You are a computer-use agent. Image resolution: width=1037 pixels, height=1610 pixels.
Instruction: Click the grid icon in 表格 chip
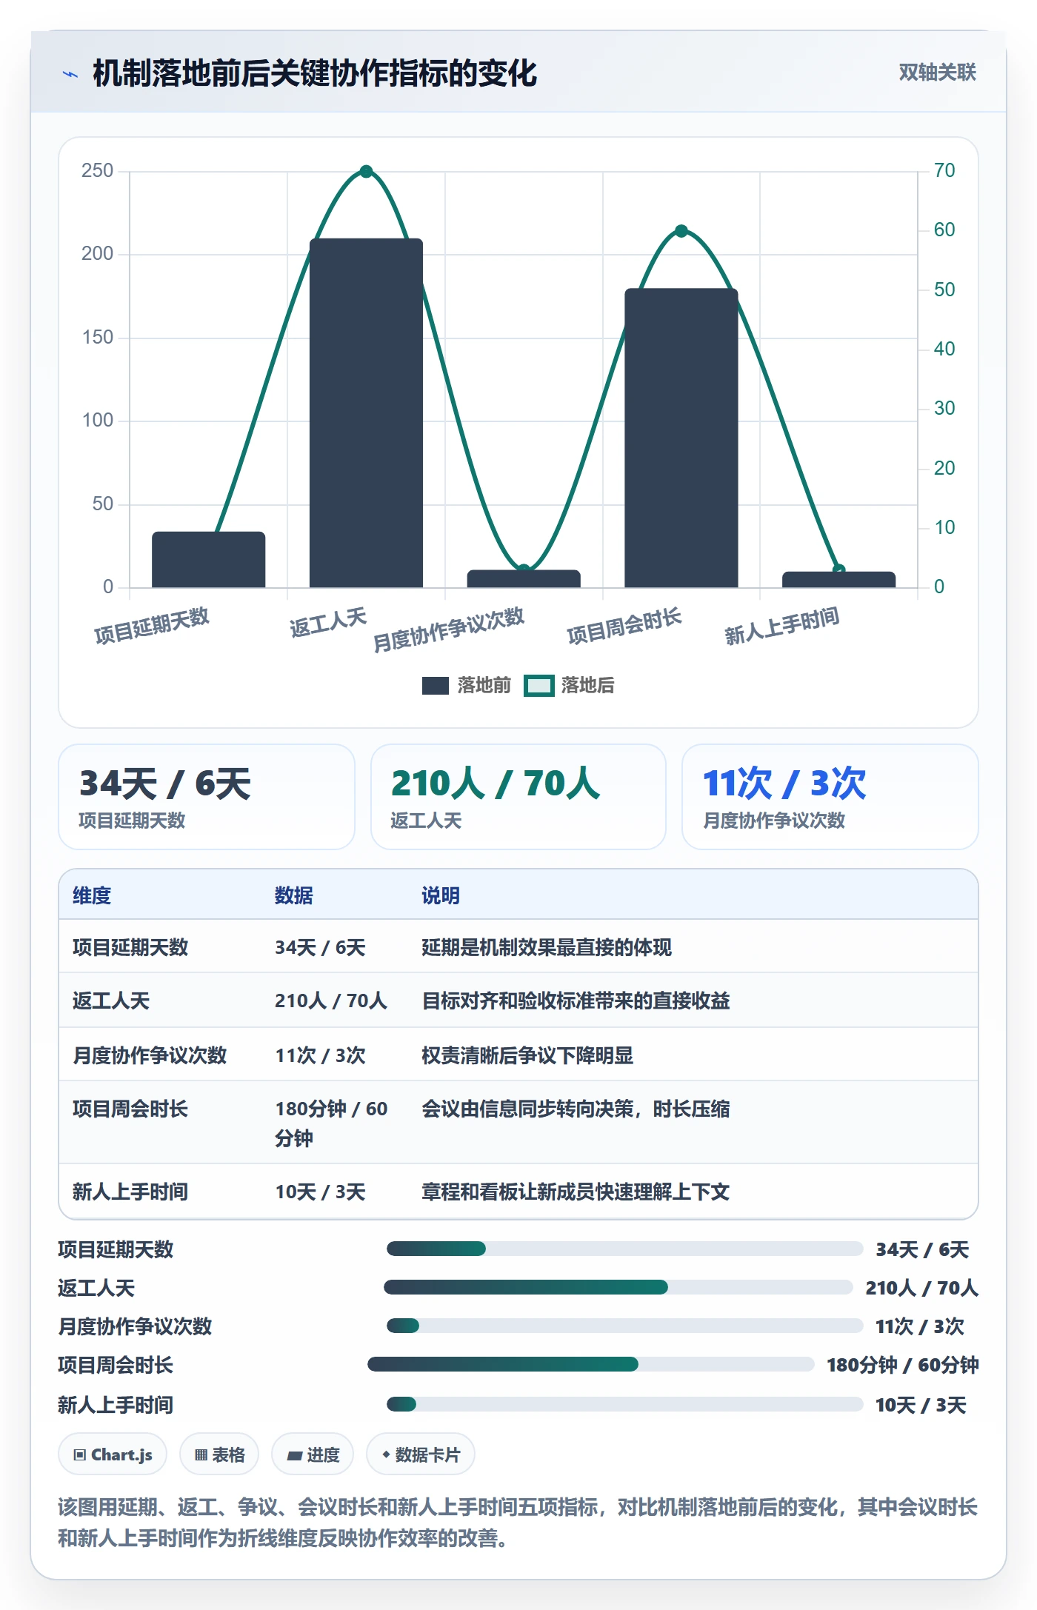pos(201,1455)
